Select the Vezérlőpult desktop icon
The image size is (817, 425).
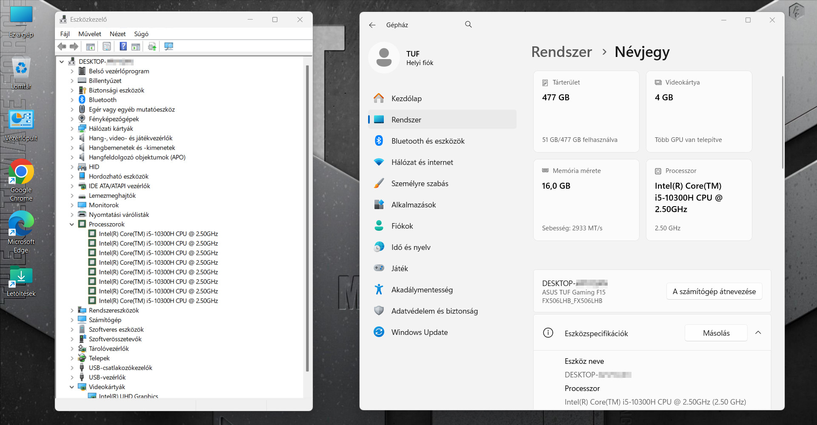tap(21, 125)
